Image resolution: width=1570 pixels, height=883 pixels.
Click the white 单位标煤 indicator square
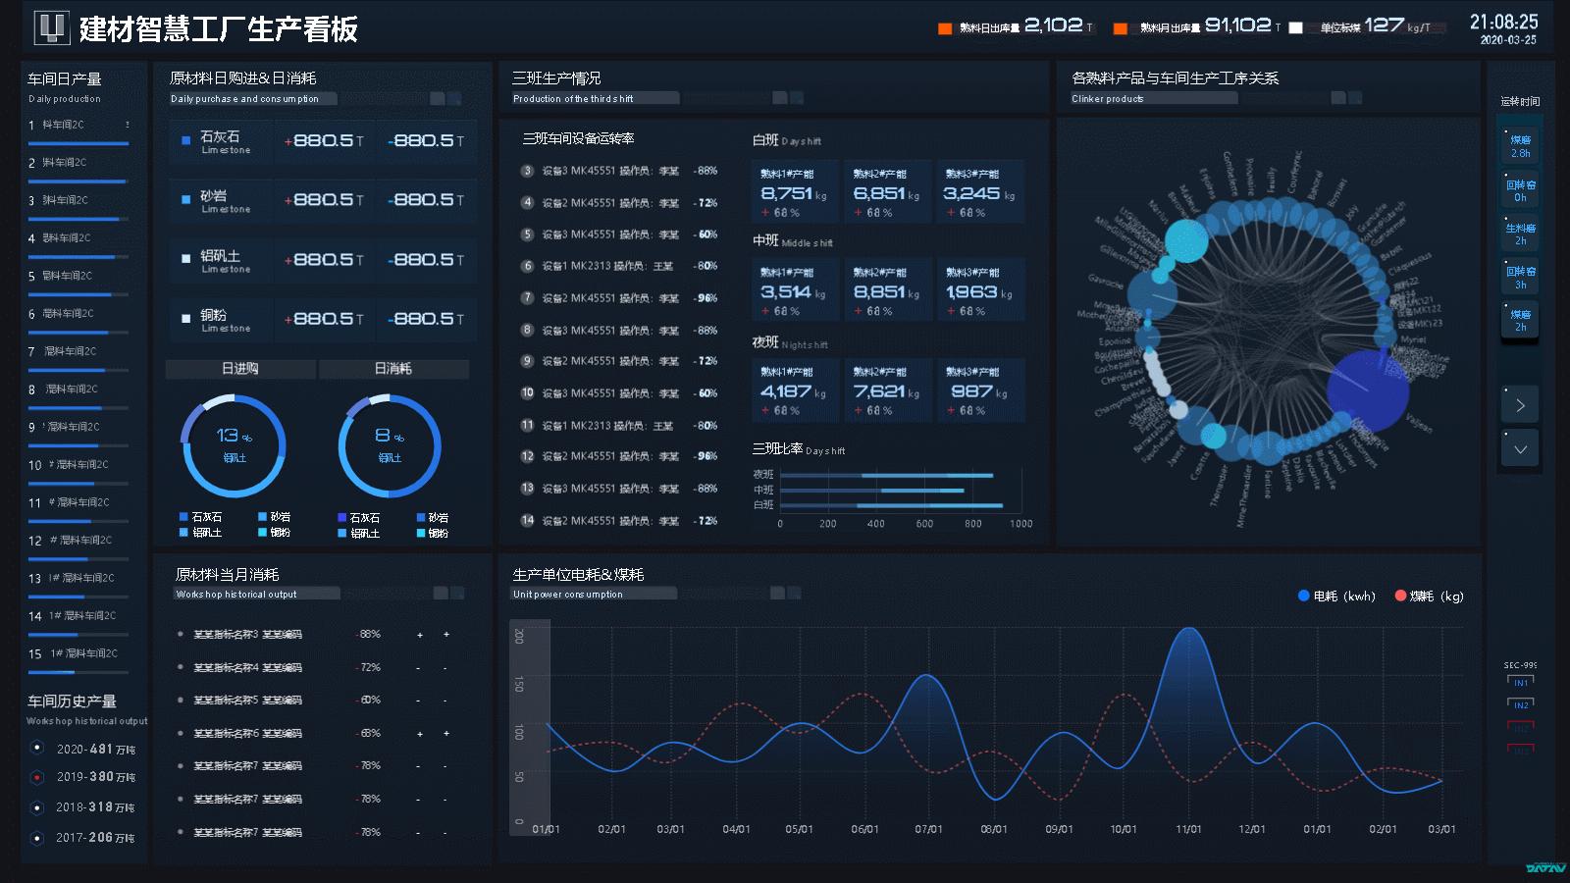pos(1295,28)
